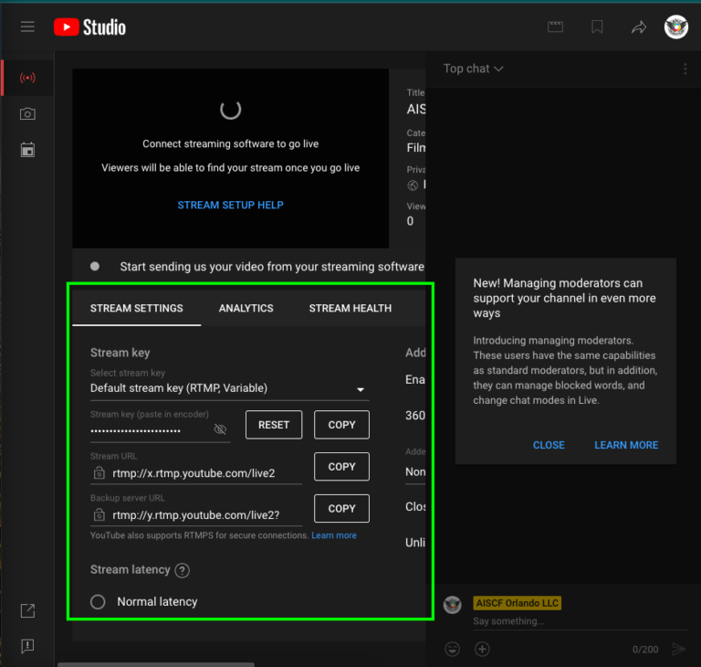Image resolution: width=701 pixels, height=667 pixels.
Task: Switch to Stream Settings tab
Action: tap(136, 308)
